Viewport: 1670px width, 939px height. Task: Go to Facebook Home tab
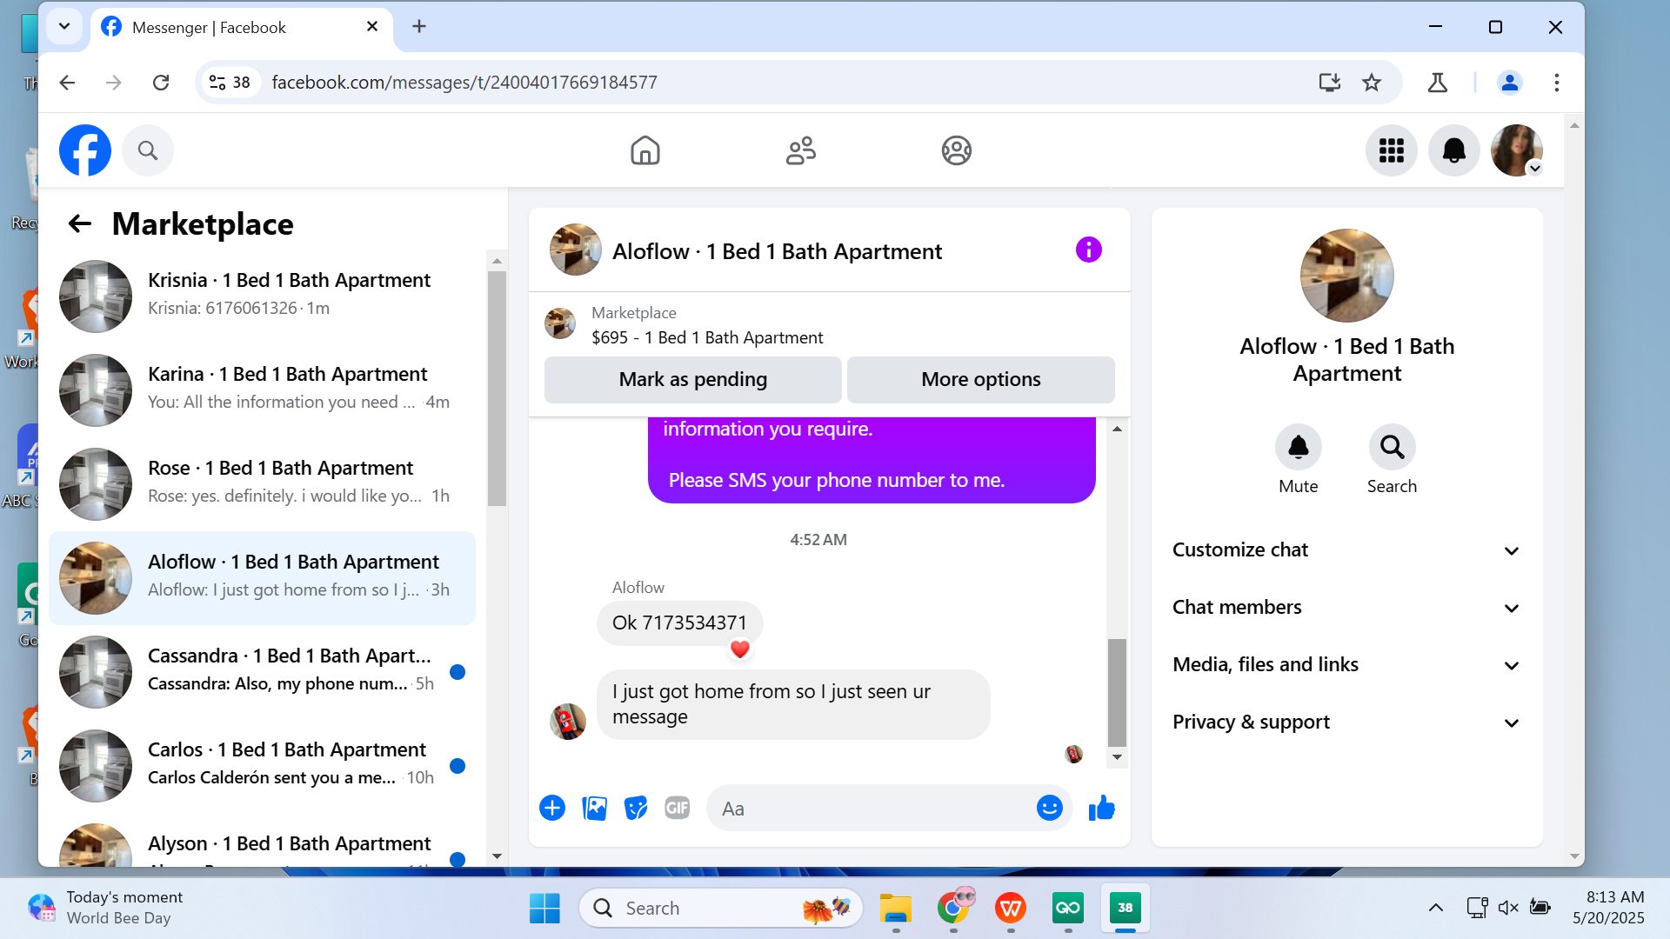coord(645,150)
